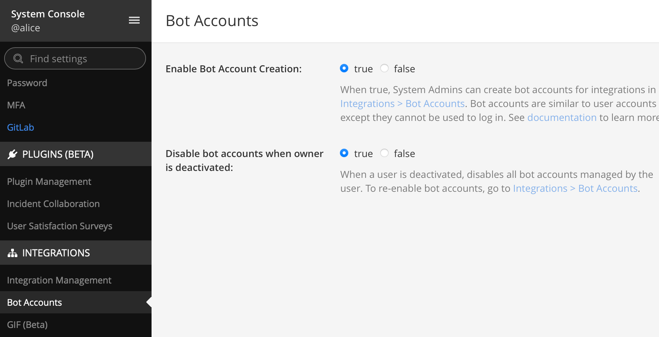Click the wrench icon next to PLUGINS (BETA)
The height and width of the screenshot is (337, 659).
click(x=13, y=154)
